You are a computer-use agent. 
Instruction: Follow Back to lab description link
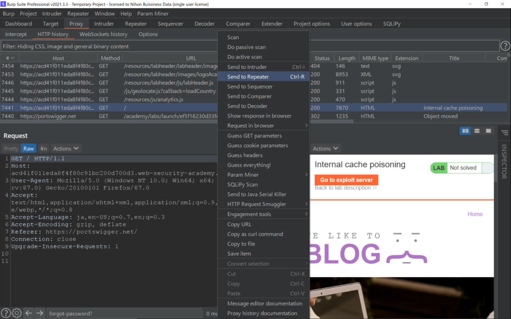pos(345,188)
